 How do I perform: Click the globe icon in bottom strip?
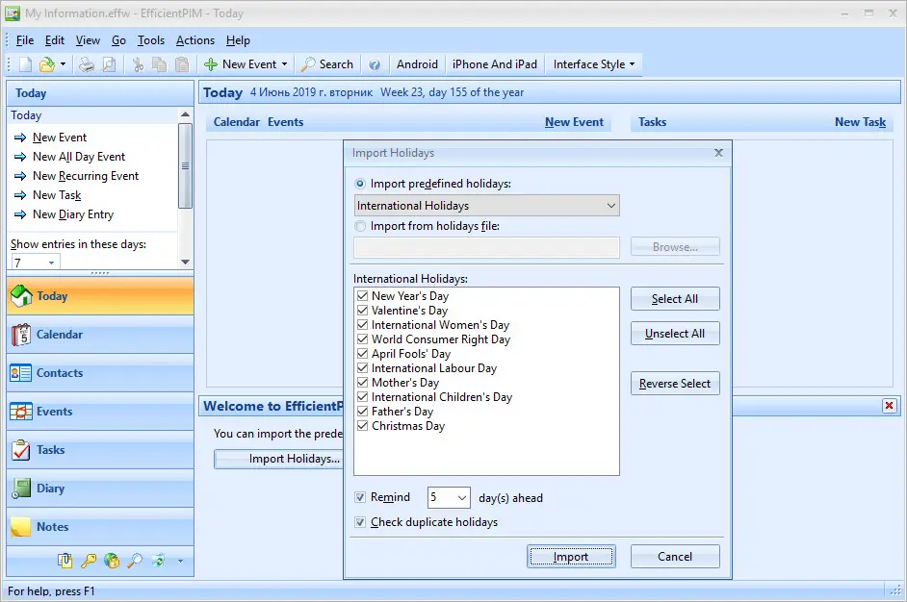coord(112,561)
